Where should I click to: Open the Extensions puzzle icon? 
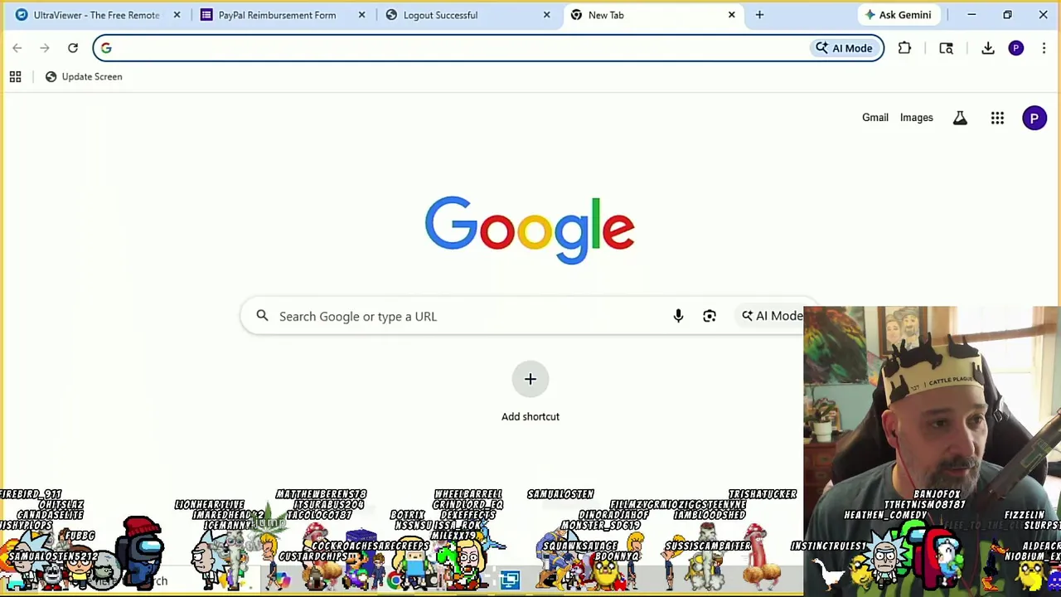point(904,48)
